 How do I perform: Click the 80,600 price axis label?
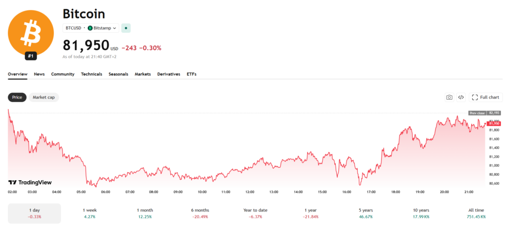[x=495, y=184]
